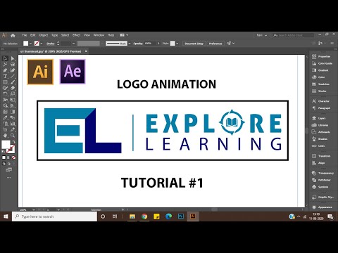The width and height of the screenshot is (338, 253).
Task: Click the Opacity value field
Action: [x=150, y=44]
